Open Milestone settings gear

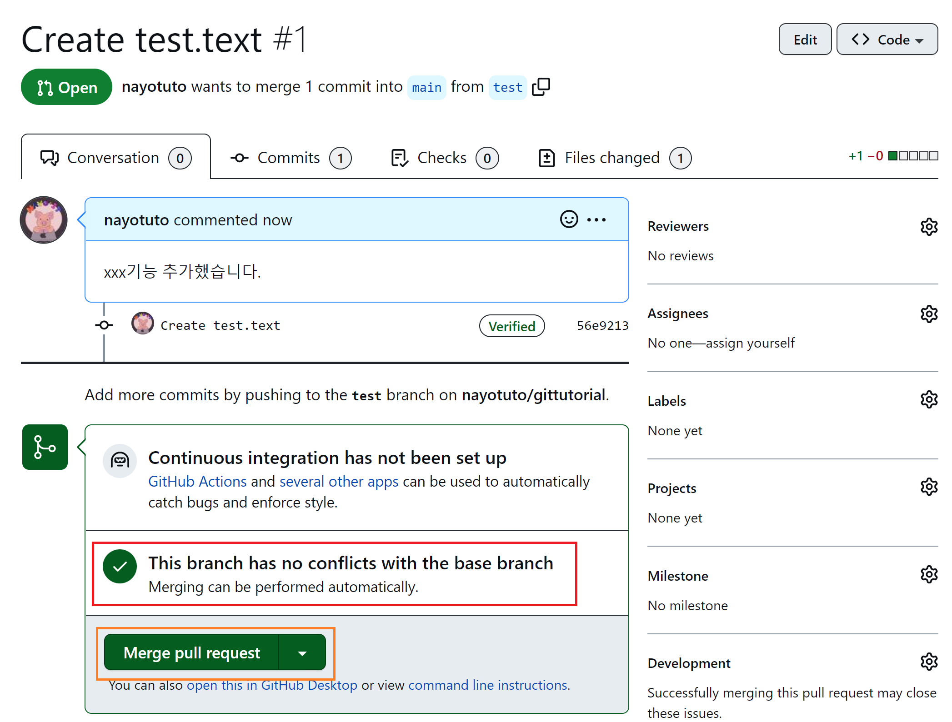[x=929, y=574]
